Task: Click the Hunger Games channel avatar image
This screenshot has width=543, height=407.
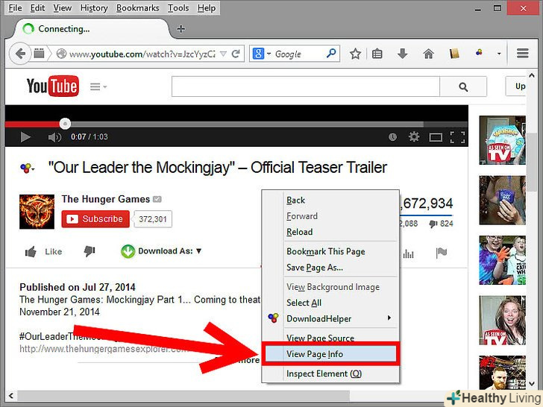Action: click(37, 212)
